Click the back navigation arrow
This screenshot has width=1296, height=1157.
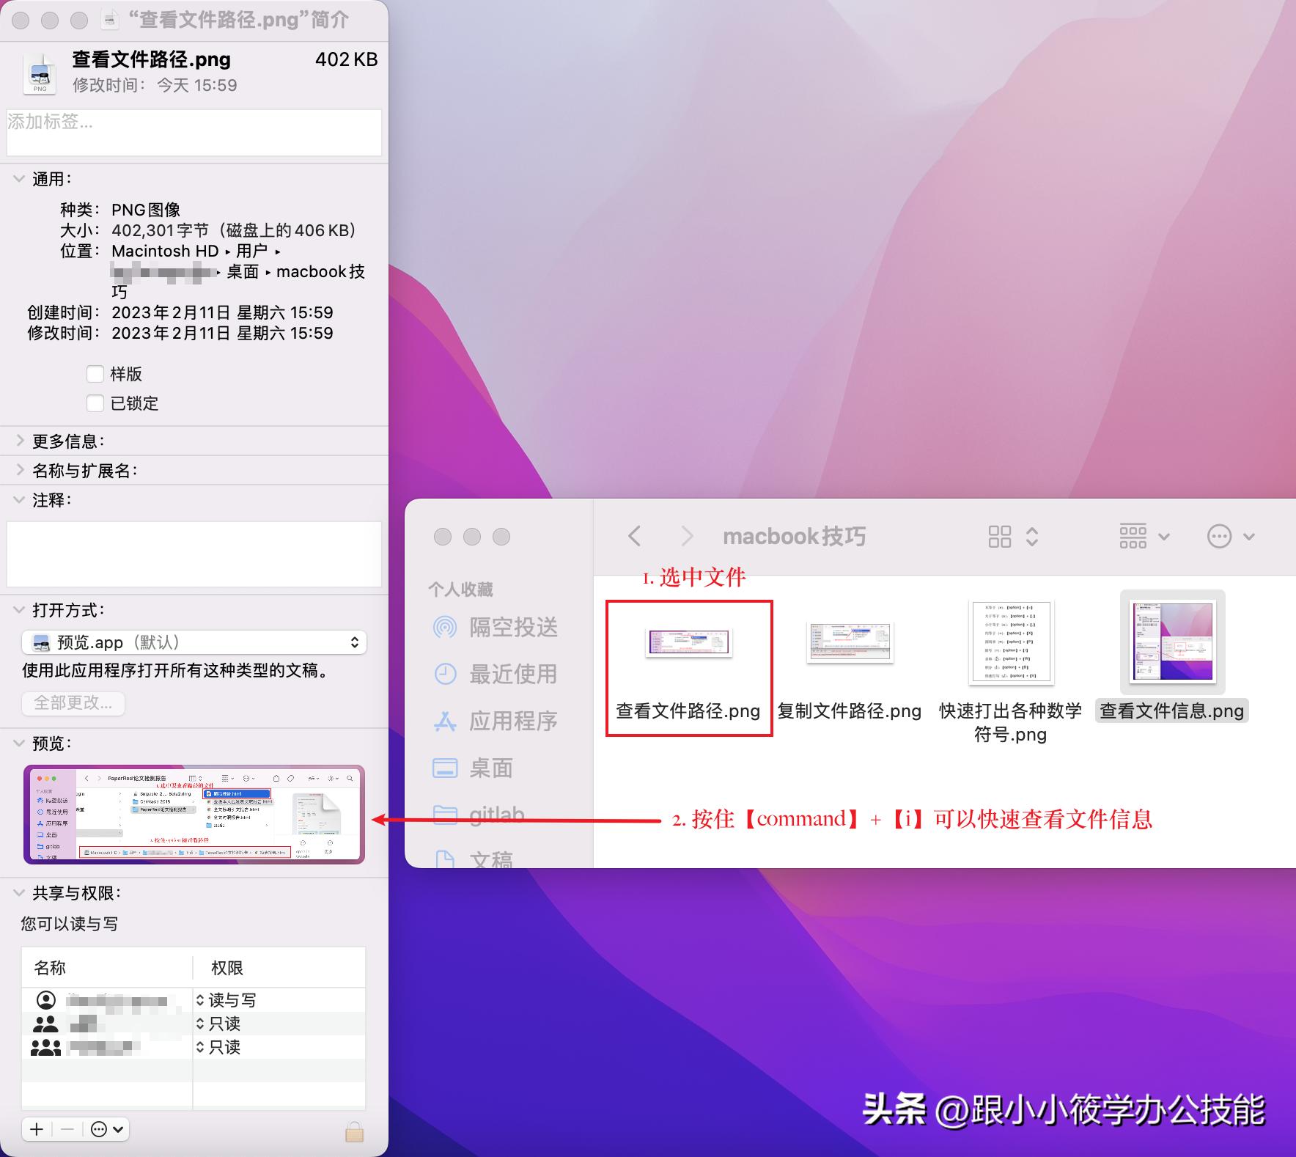633,537
